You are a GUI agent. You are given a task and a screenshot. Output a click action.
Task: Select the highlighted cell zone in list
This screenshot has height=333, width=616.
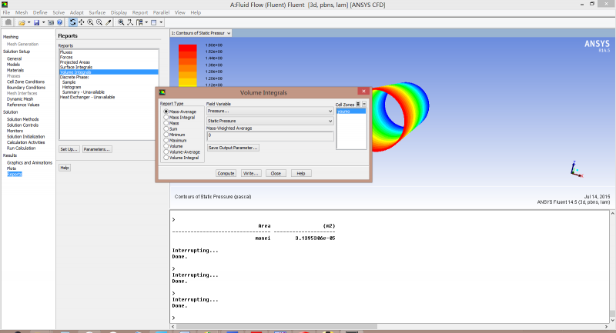[351, 112]
